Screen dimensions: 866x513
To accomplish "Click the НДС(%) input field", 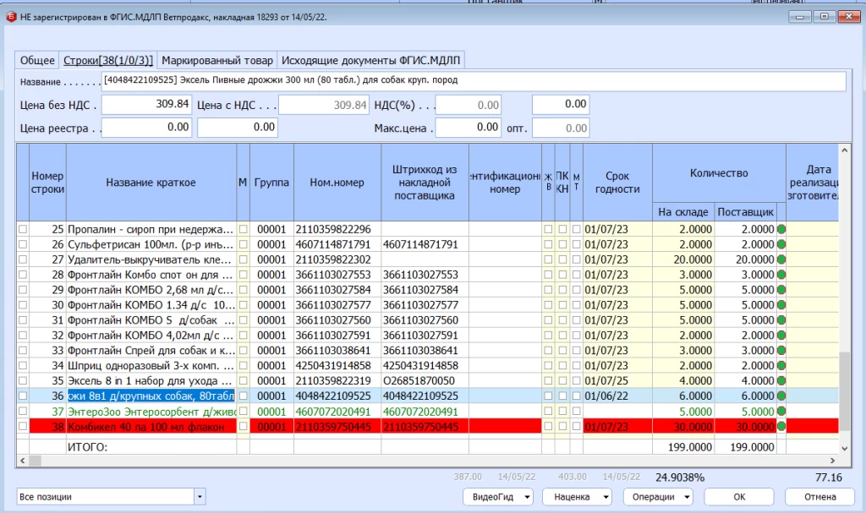I will pyautogui.click(x=469, y=104).
